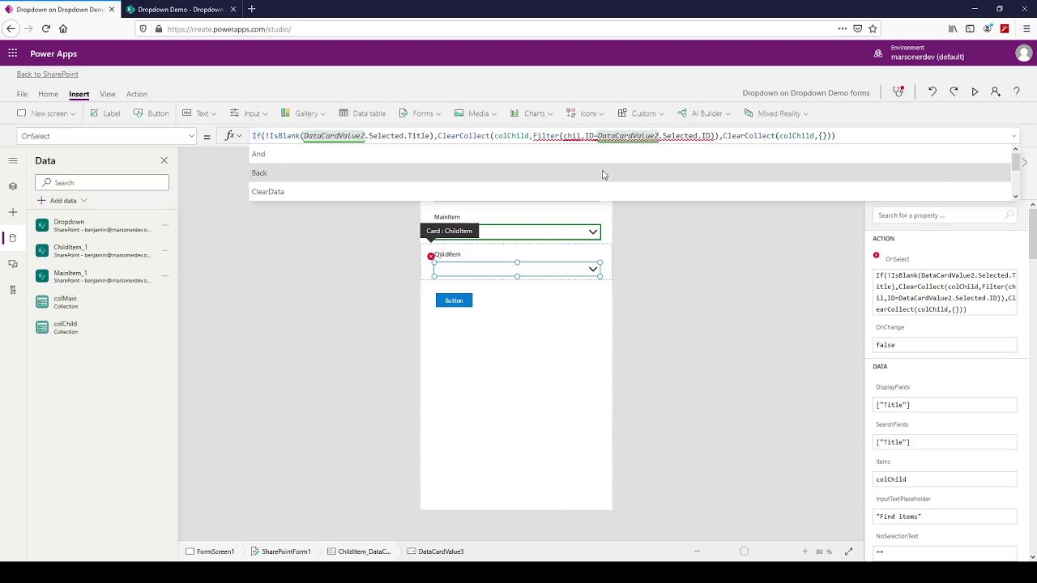1037x583 pixels.
Task: Expand the Add data menu
Action: [x=62, y=201]
